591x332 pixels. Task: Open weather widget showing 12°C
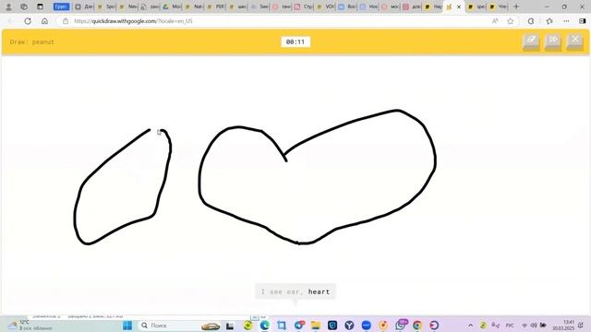click(29, 326)
